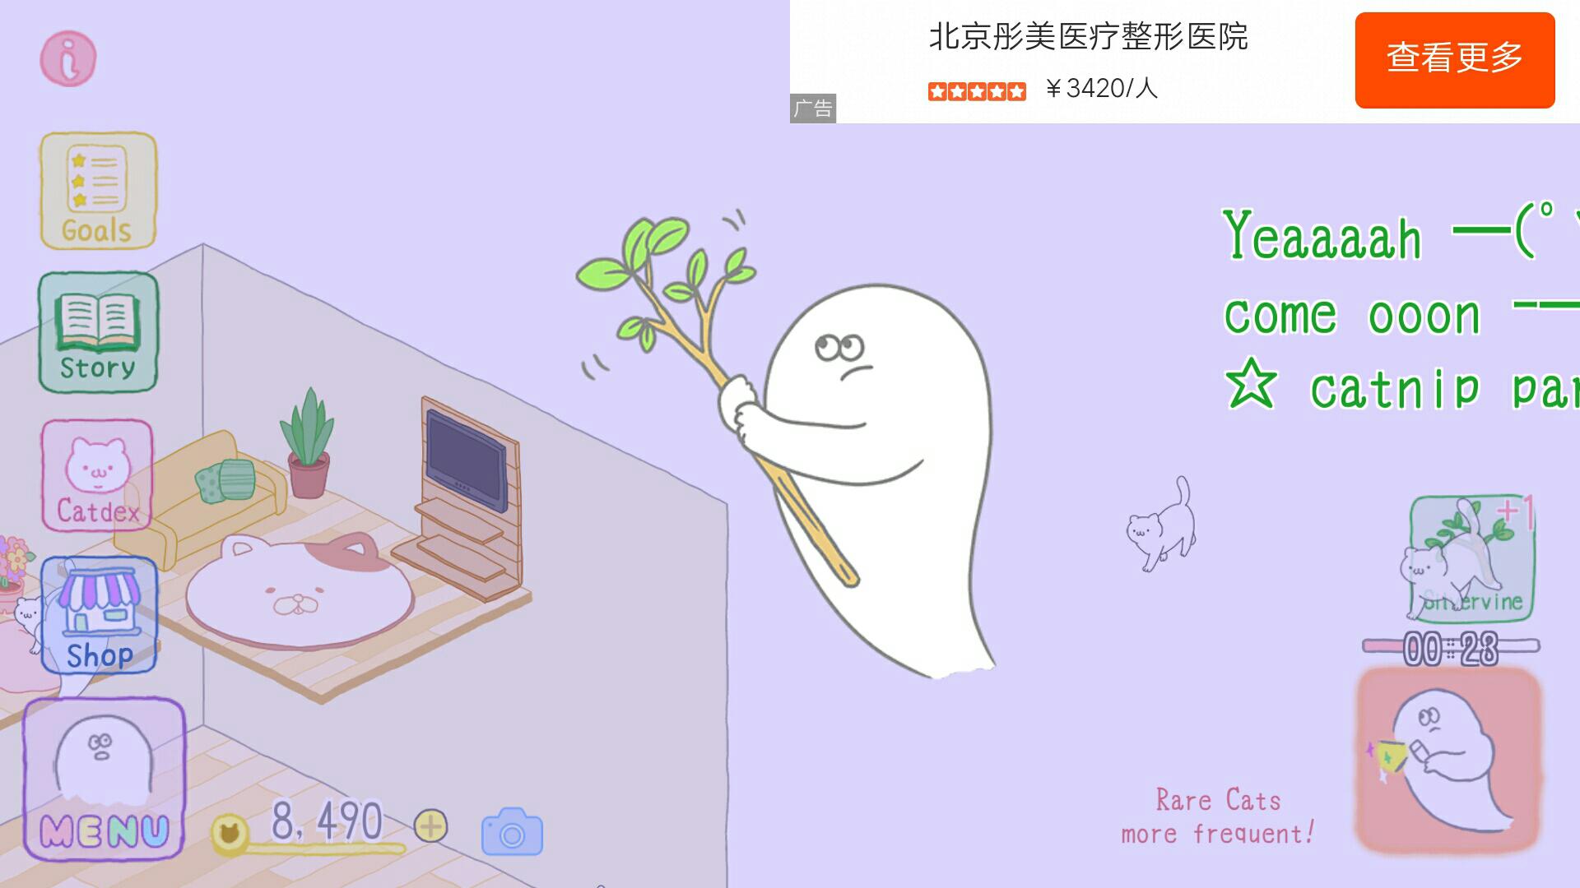Select the info button
This screenshot has height=888, width=1580.
(x=69, y=58)
